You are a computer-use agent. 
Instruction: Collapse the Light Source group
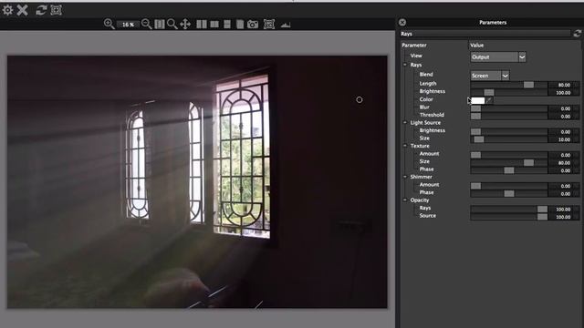point(405,122)
